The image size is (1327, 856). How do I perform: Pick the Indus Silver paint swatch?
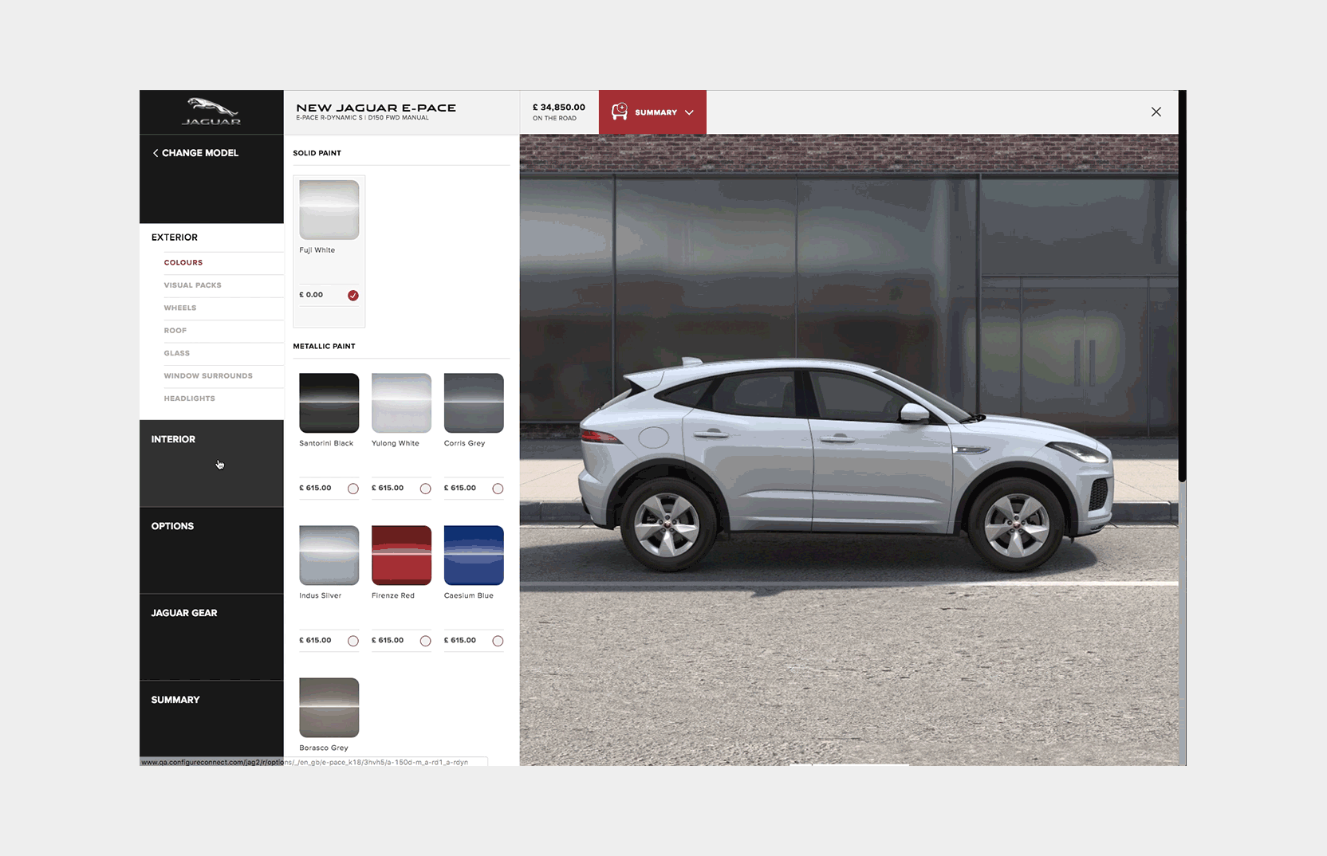tap(329, 556)
